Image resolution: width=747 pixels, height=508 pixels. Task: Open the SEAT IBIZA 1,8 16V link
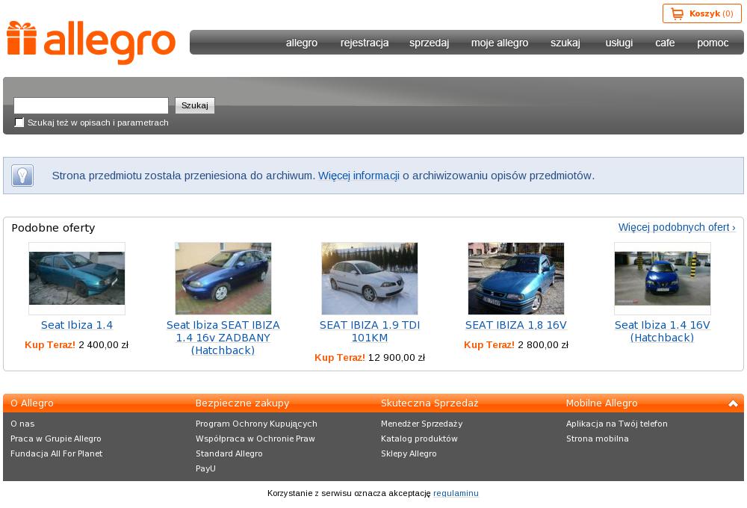pyautogui.click(x=516, y=325)
